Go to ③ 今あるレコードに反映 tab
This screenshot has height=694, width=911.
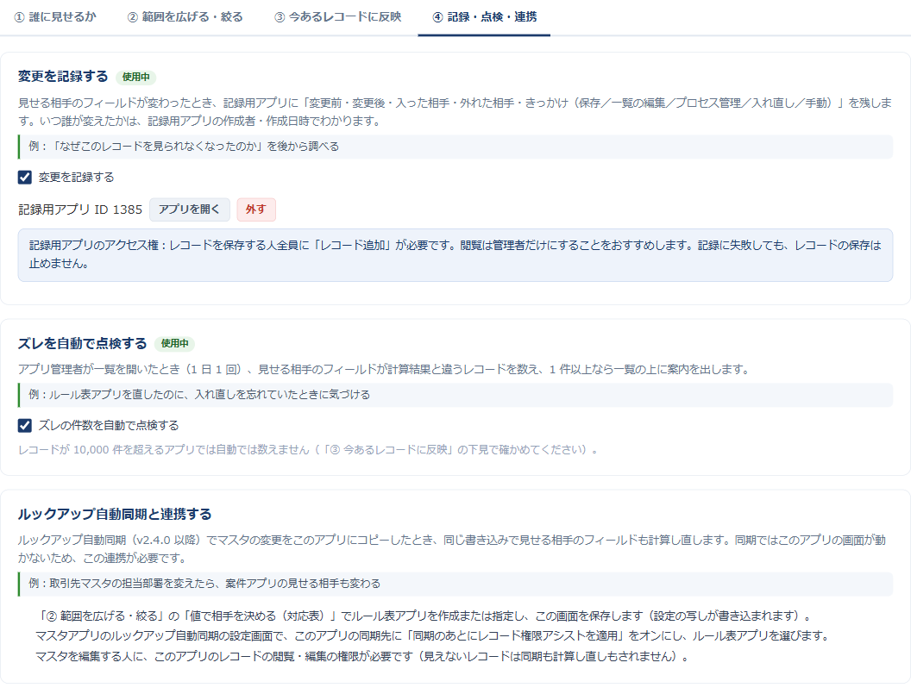[x=337, y=17]
